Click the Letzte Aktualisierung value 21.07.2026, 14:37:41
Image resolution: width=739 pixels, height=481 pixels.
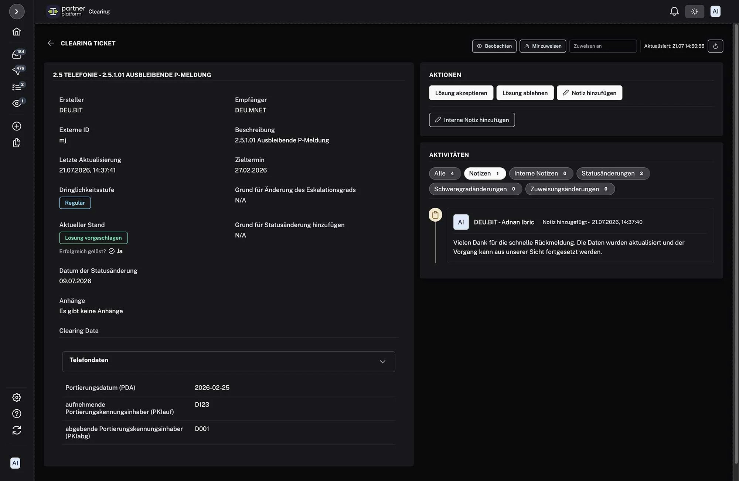tap(88, 170)
